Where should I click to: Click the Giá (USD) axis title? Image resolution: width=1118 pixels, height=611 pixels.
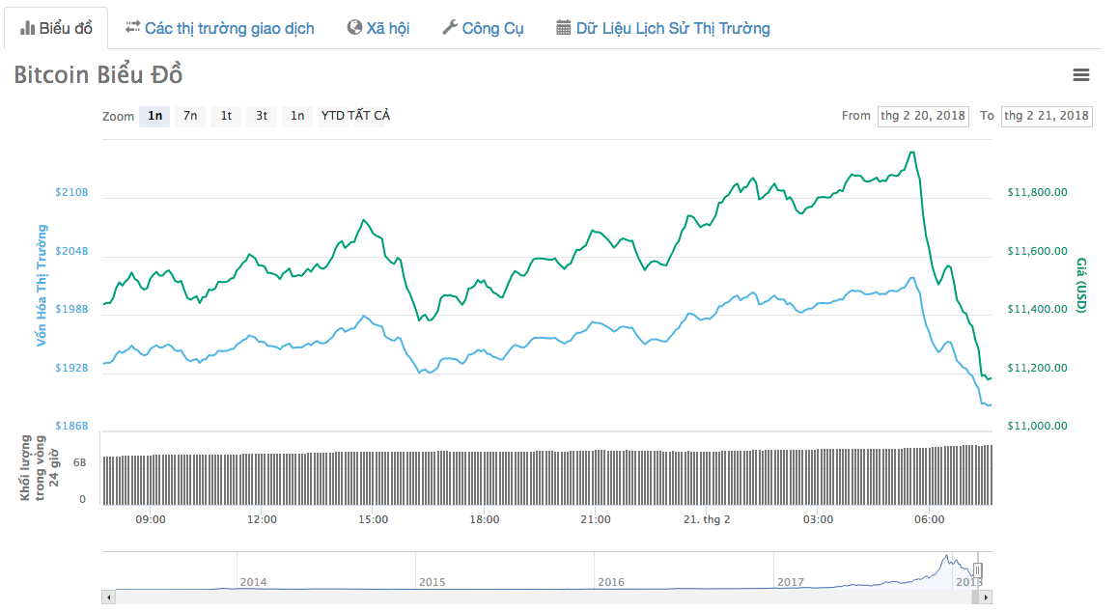(1081, 285)
